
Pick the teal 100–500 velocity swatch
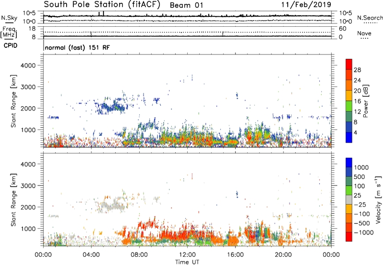click(x=349, y=181)
